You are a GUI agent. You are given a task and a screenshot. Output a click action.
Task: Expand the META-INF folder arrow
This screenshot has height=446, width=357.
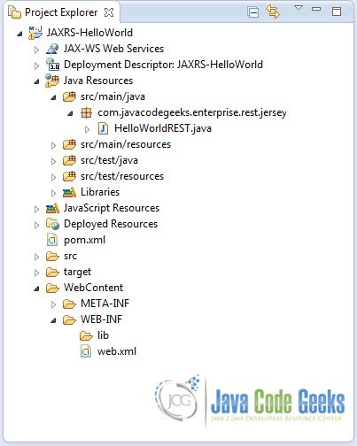(53, 304)
